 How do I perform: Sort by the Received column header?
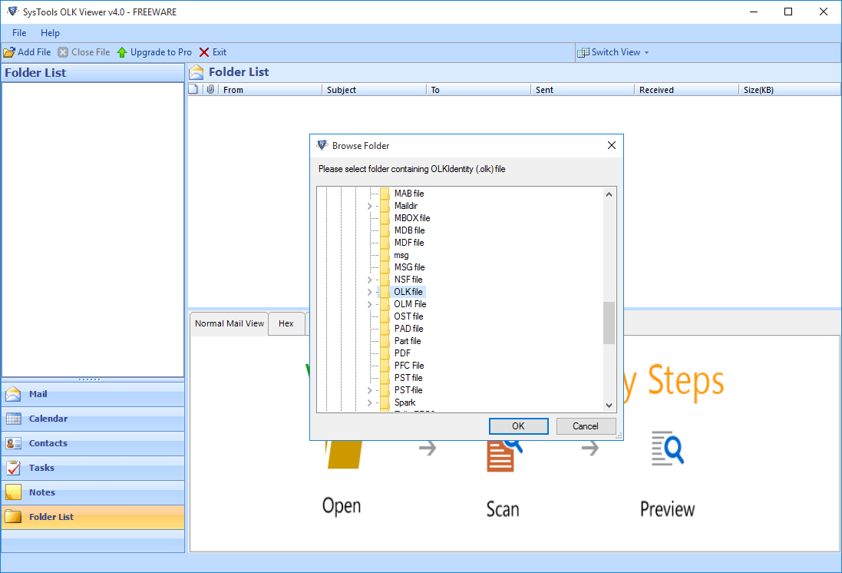click(x=687, y=90)
